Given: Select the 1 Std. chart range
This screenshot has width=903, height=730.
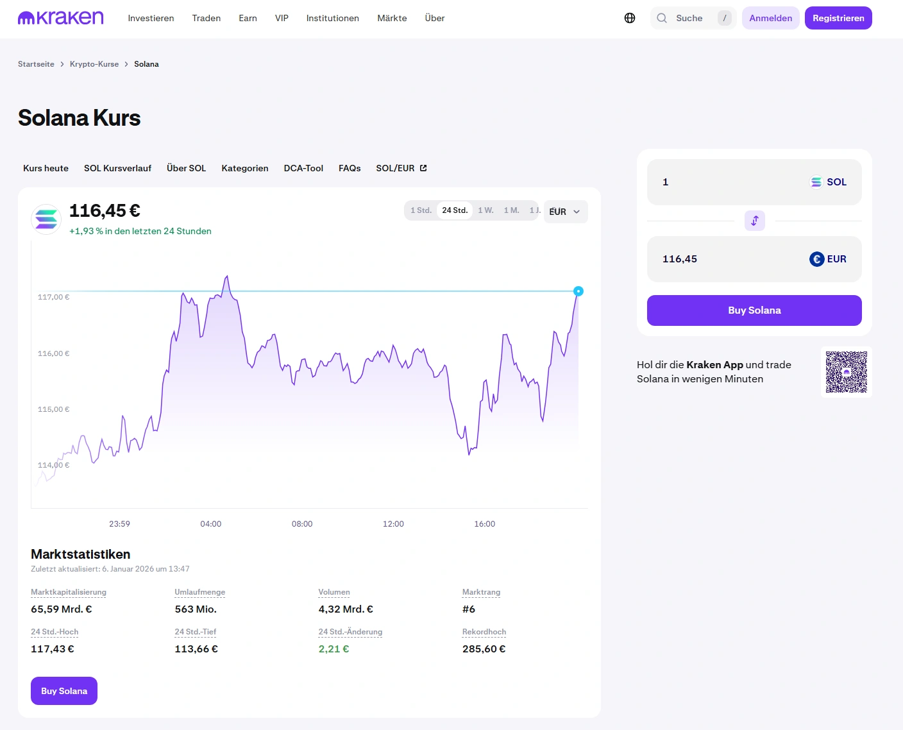Looking at the screenshot, I should click(421, 210).
